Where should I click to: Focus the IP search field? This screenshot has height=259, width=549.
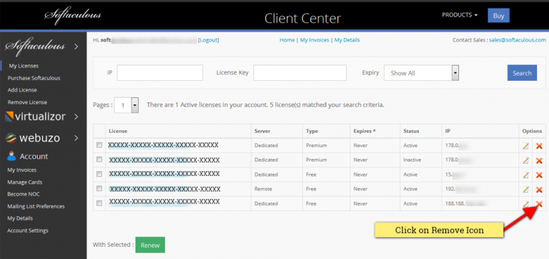[160, 73]
